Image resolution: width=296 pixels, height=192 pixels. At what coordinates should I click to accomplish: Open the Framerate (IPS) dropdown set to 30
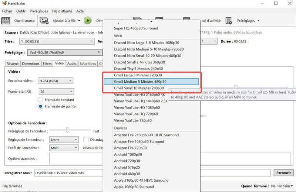[56, 92]
